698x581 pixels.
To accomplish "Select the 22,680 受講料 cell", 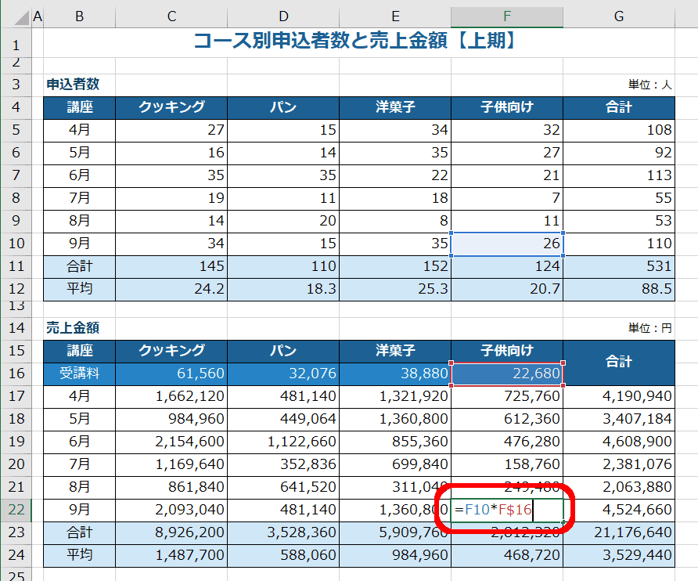I will click(x=506, y=374).
